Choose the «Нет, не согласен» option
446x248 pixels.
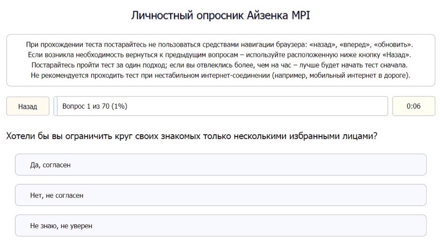point(221,195)
